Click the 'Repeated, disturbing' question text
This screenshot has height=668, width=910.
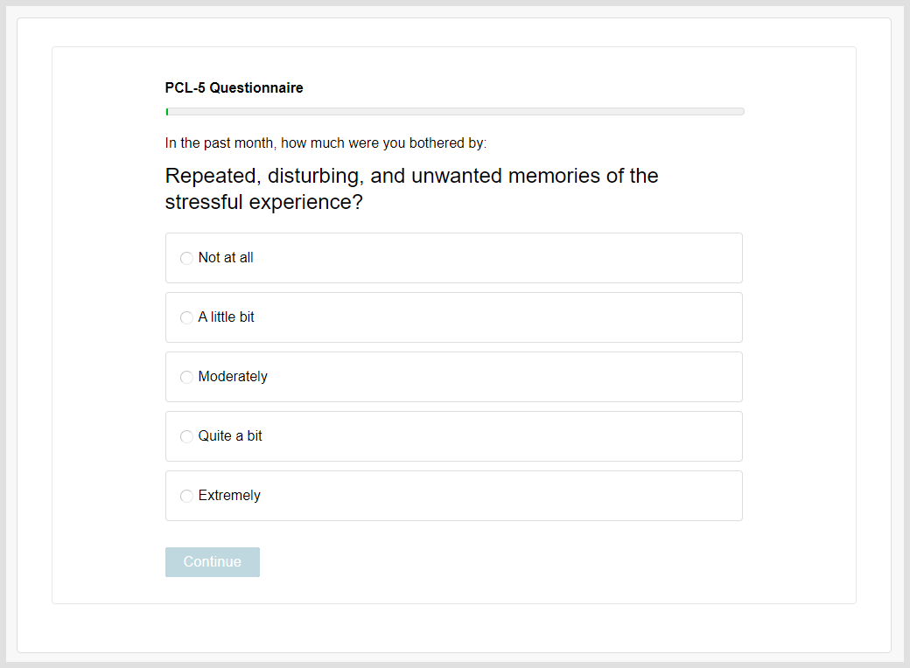(x=411, y=189)
